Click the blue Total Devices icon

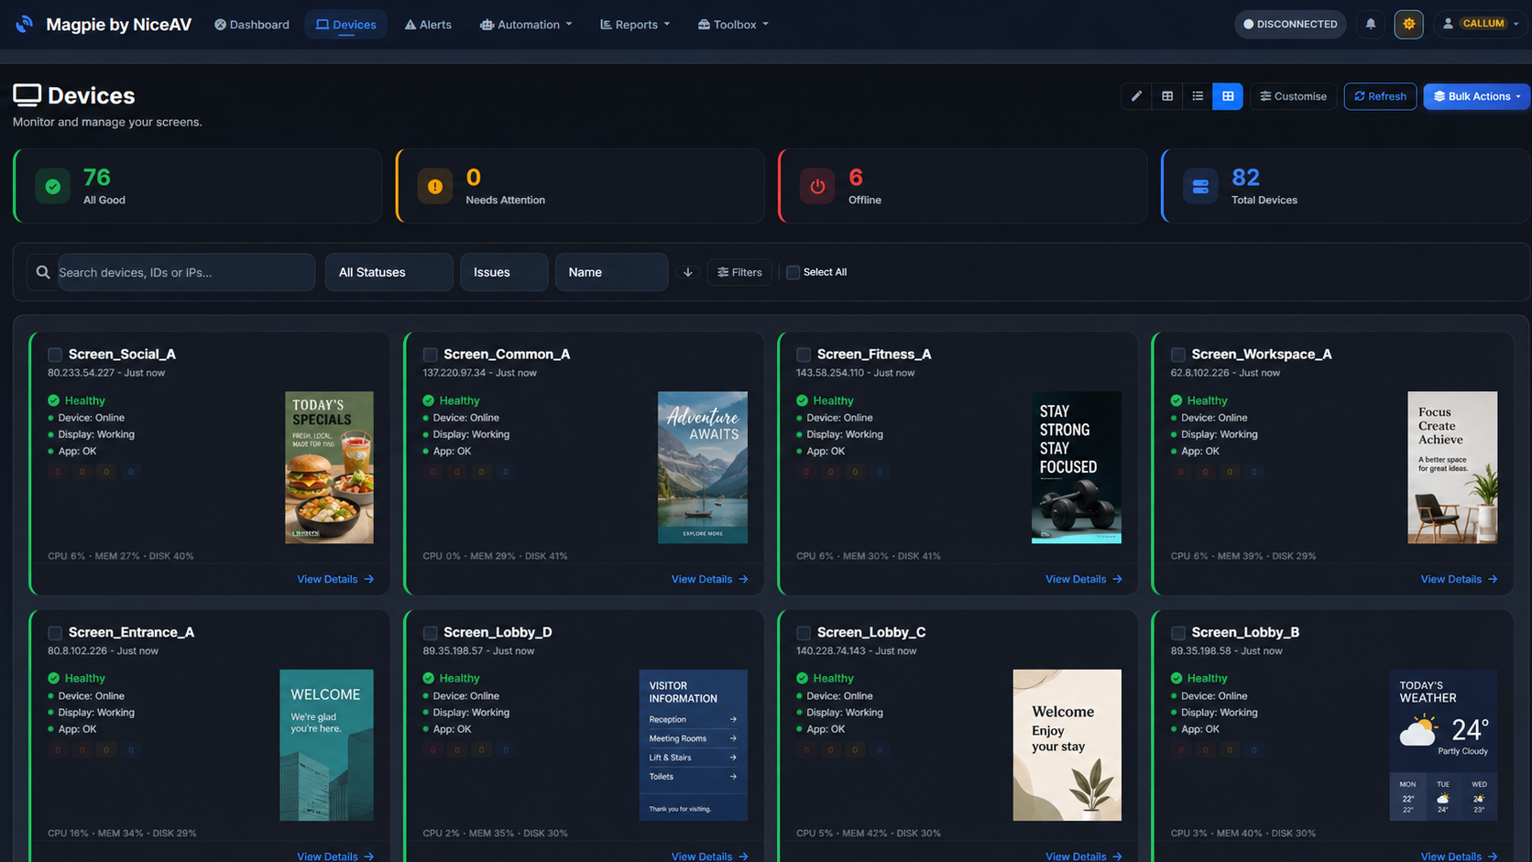[x=1200, y=187]
